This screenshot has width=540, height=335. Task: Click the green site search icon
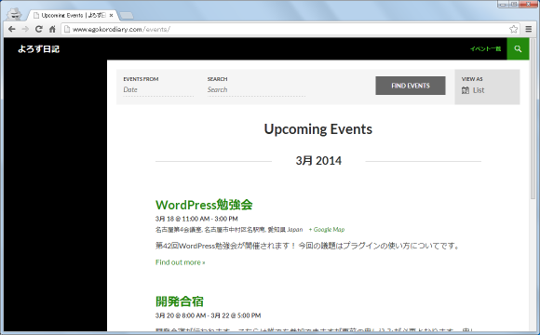pos(518,49)
